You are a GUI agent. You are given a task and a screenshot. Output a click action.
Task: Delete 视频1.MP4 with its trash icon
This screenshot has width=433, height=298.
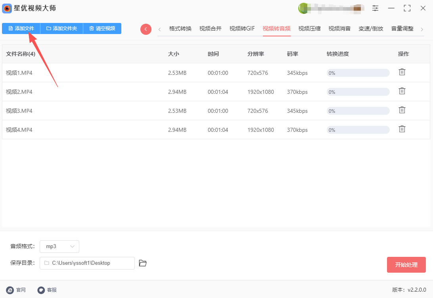[402, 72]
